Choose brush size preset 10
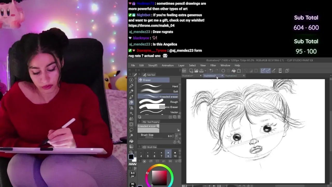Image resolution: width=332 pixels, height=187 pixels. coord(175,154)
